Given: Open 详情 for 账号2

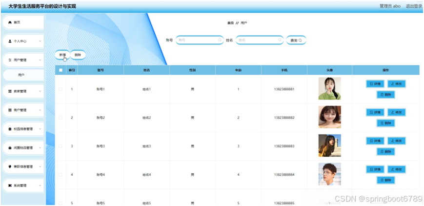Looking at the screenshot, I should (x=375, y=112).
